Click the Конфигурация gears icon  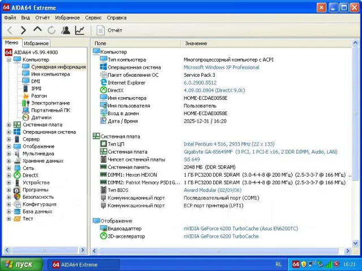(x=17, y=204)
